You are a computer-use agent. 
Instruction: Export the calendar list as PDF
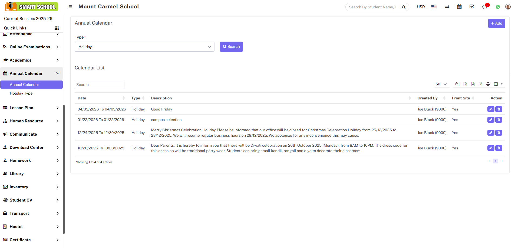480,84
